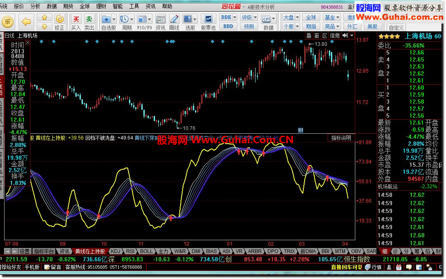Switch to the KDJ indicator tab
Viewport: 446px width, 279px height.
[115, 251]
